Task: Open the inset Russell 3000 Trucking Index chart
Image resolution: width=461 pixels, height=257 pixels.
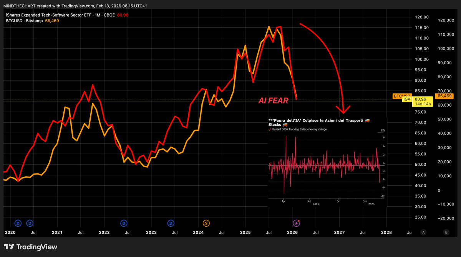Action: (x=327, y=162)
